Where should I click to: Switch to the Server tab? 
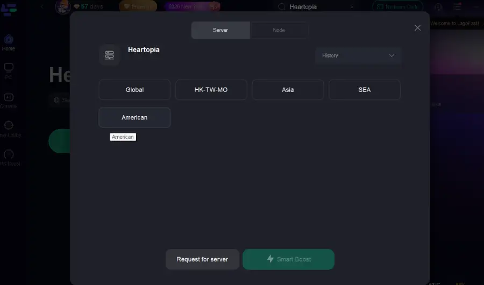[x=220, y=30]
